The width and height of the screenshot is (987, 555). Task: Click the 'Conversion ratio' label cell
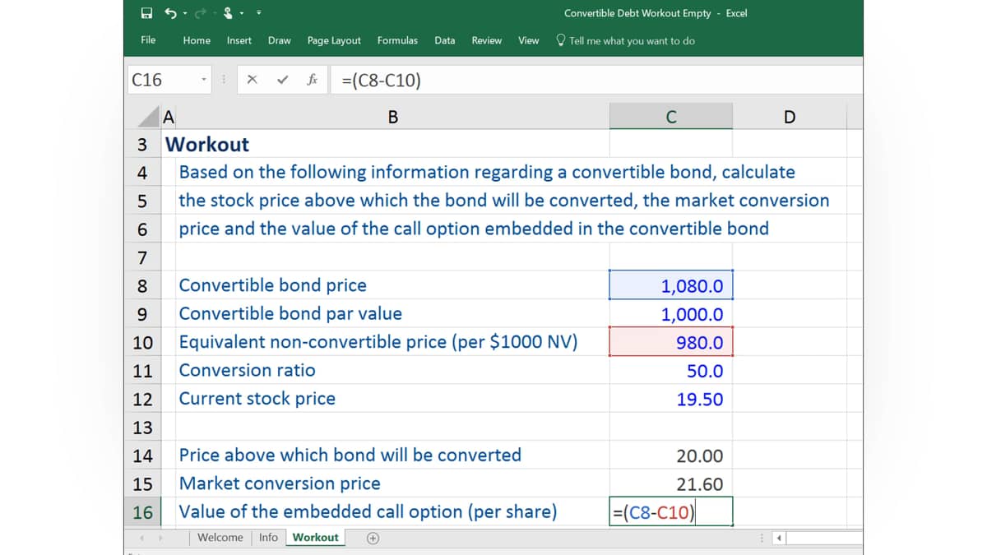(247, 371)
